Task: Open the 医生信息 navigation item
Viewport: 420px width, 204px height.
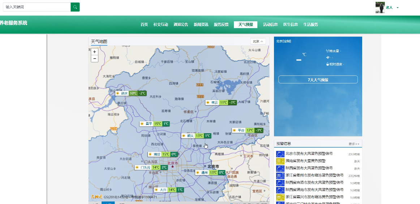Action: (290, 25)
